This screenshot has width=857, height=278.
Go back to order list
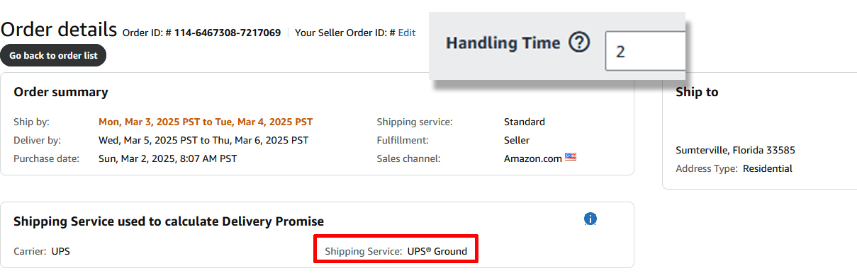pyautogui.click(x=53, y=55)
